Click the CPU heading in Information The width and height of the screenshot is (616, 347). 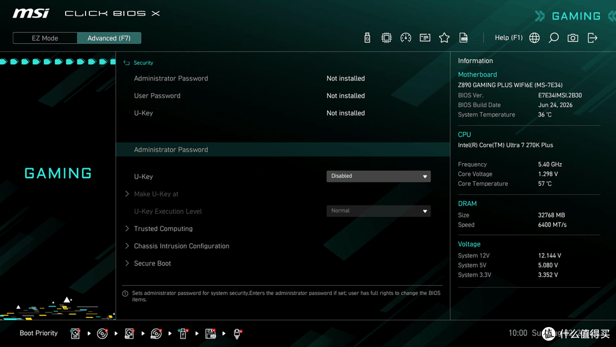(x=464, y=135)
